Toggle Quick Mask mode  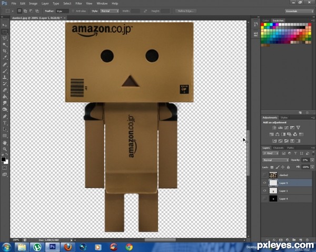pos(5,167)
